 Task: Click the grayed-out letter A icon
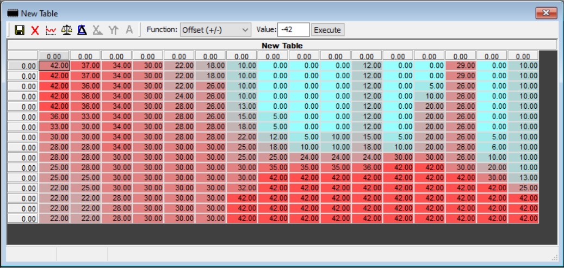[129, 30]
